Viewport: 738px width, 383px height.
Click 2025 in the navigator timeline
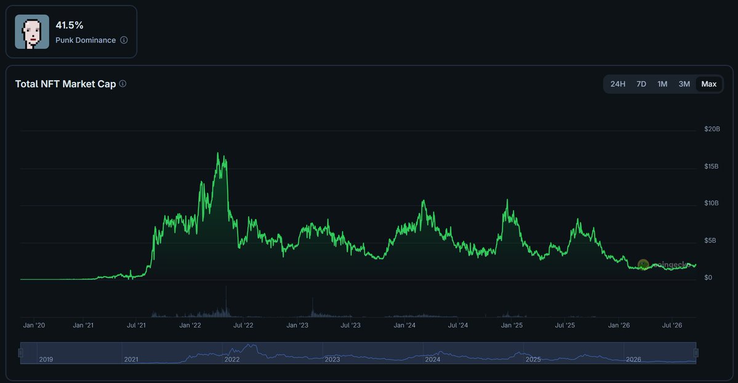(x=533, y=360)
